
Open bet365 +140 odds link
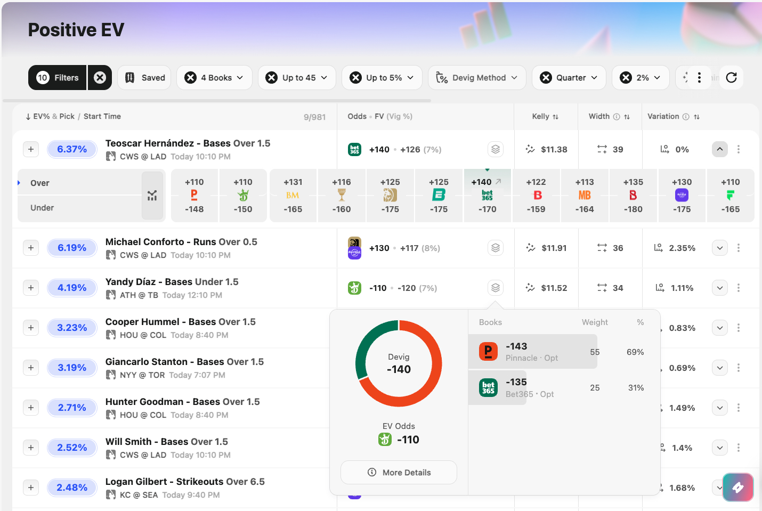pyautogui.click(x=487, y=196)
